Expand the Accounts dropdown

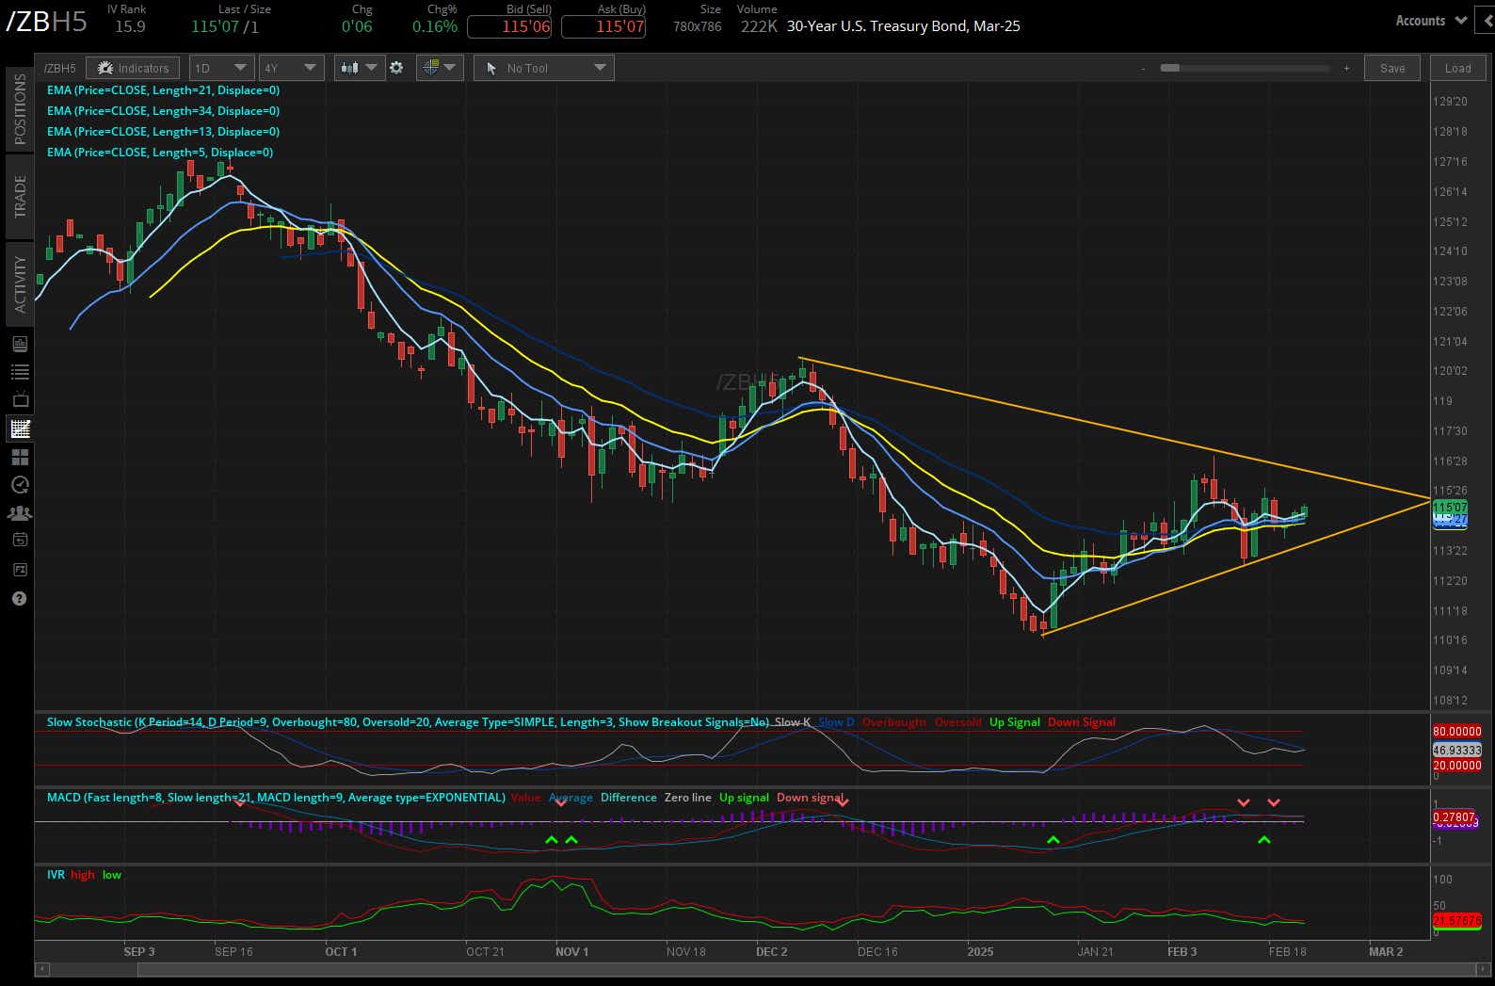coord(1431,20)
